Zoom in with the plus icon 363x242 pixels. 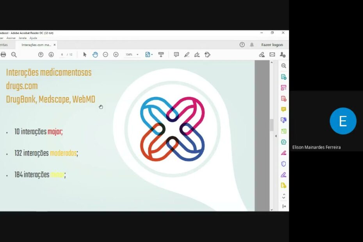pos(116,55)
